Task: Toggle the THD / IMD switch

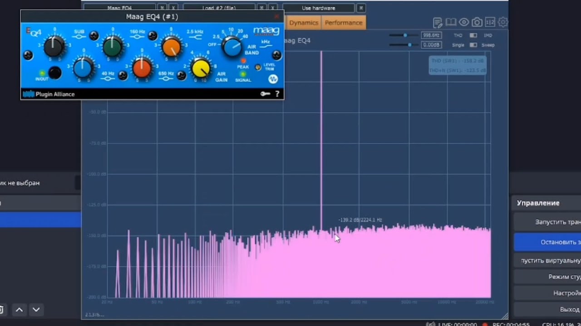Action: pos(473,35)
